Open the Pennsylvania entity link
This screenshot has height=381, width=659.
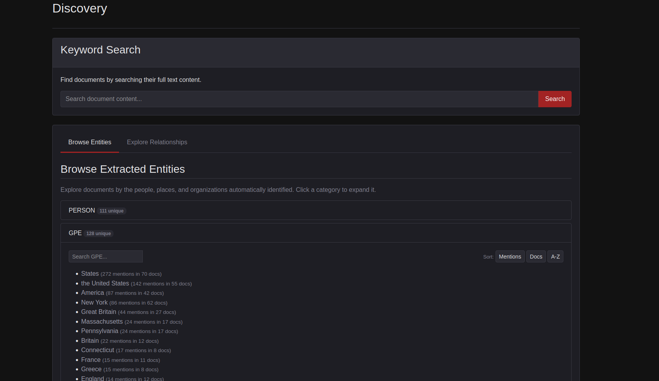(99, 331)
